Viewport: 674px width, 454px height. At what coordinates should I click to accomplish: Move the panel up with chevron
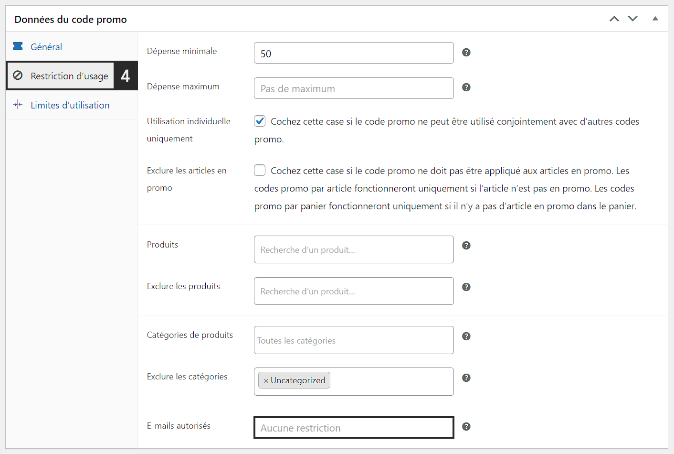[614, 19]
